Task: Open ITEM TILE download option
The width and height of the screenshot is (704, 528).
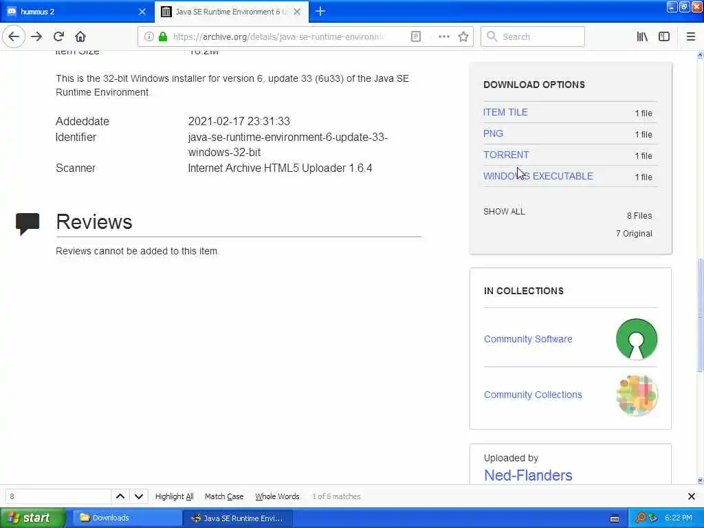Action: point(505,112)
